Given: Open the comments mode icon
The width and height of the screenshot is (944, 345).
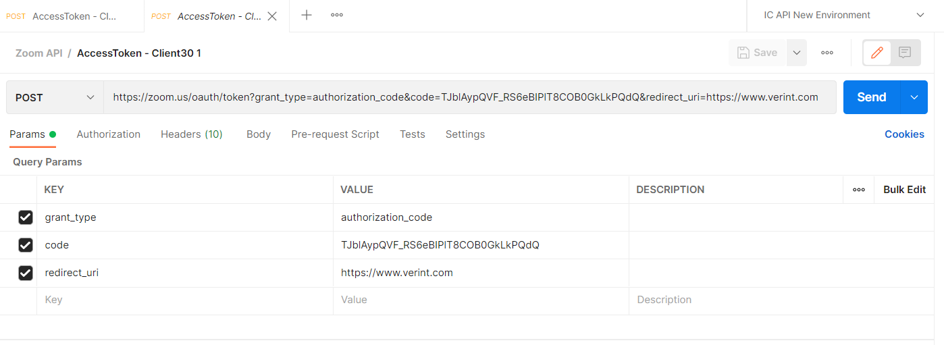Looking at the screenshot, I should [x=906, y=53].
